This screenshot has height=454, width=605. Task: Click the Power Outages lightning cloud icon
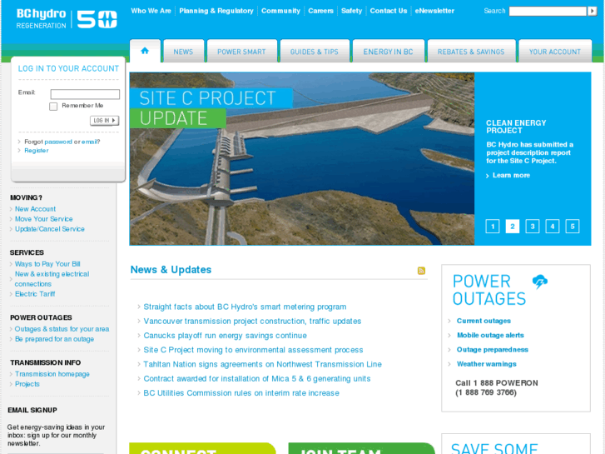click(540, 282)
